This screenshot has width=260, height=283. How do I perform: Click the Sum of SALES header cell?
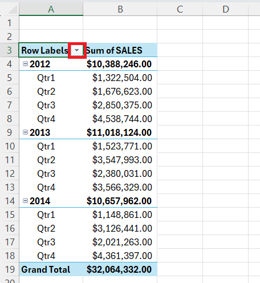(120, 50)
